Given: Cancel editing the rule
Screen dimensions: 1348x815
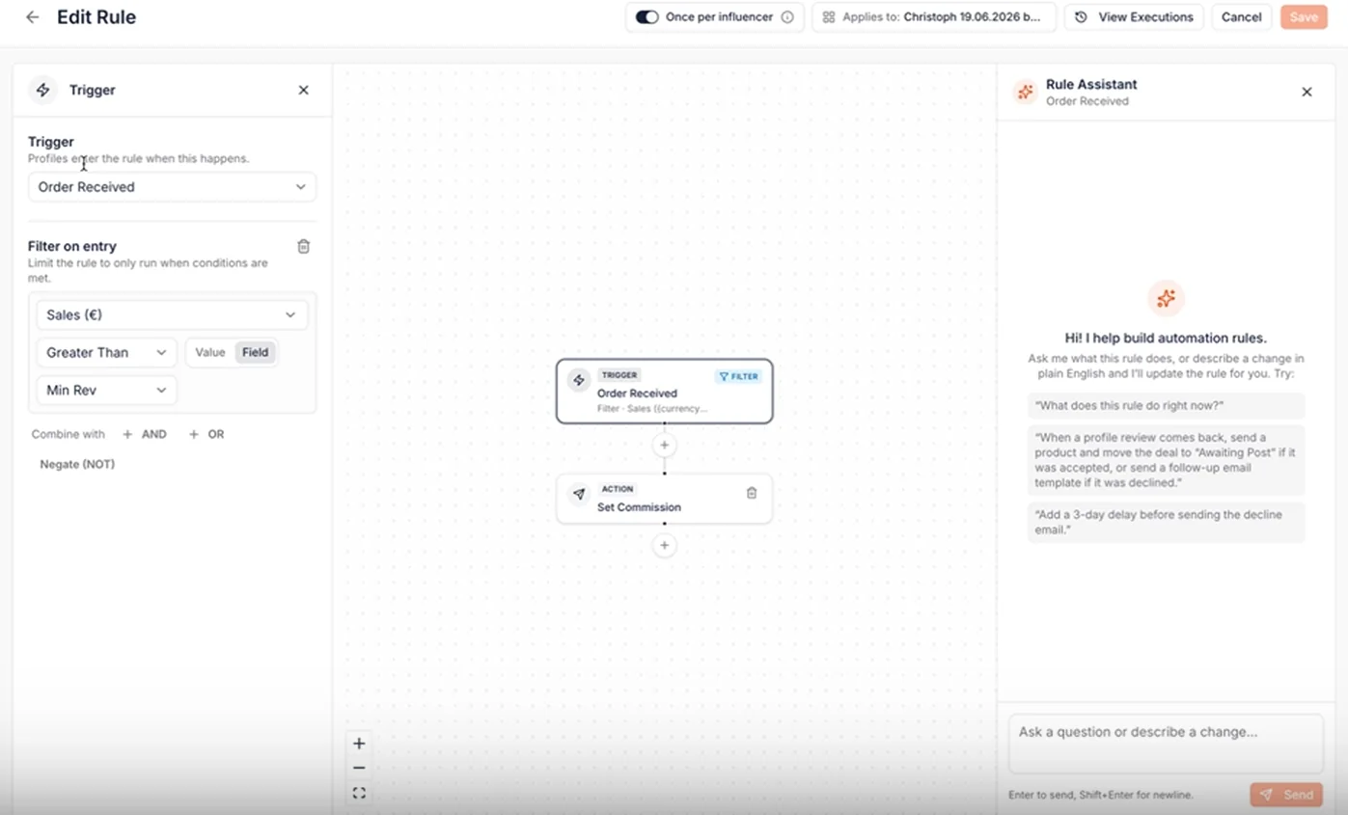Looking at the screenshot, I should pos(1241,17).
